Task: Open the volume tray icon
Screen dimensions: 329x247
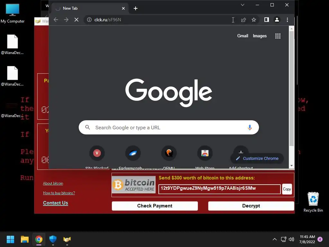Action: tap(291, 239)
